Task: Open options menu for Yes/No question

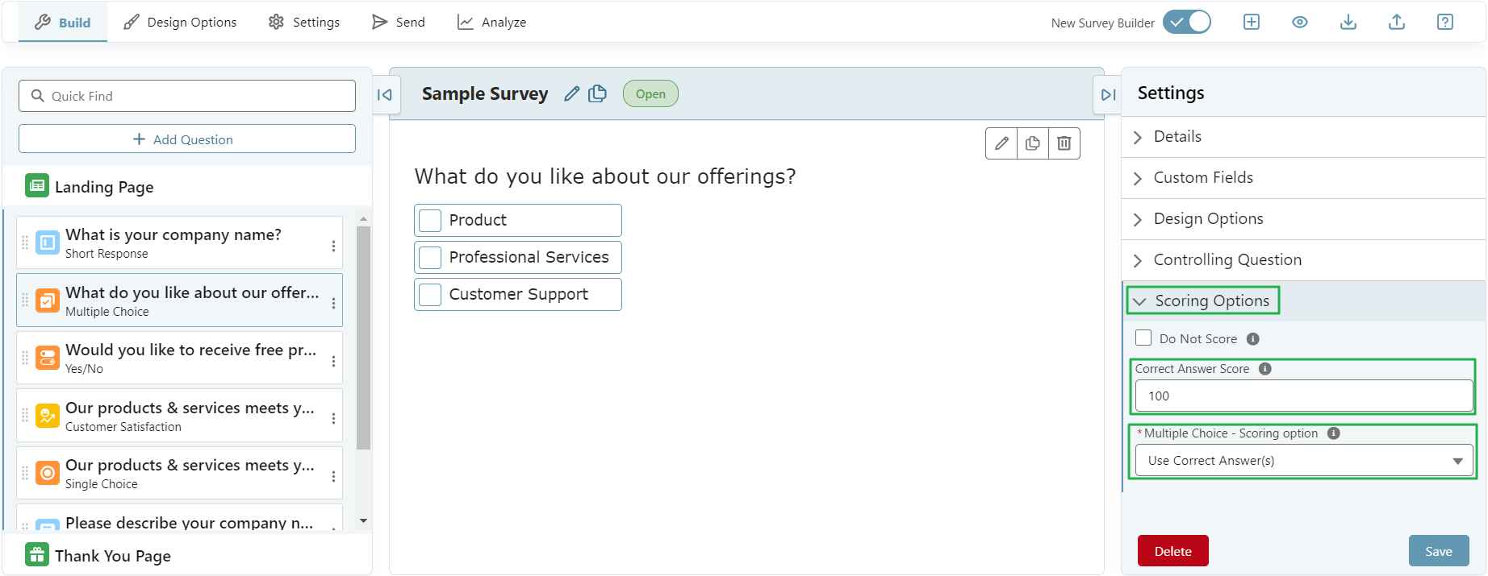Action: pos(333,361)
